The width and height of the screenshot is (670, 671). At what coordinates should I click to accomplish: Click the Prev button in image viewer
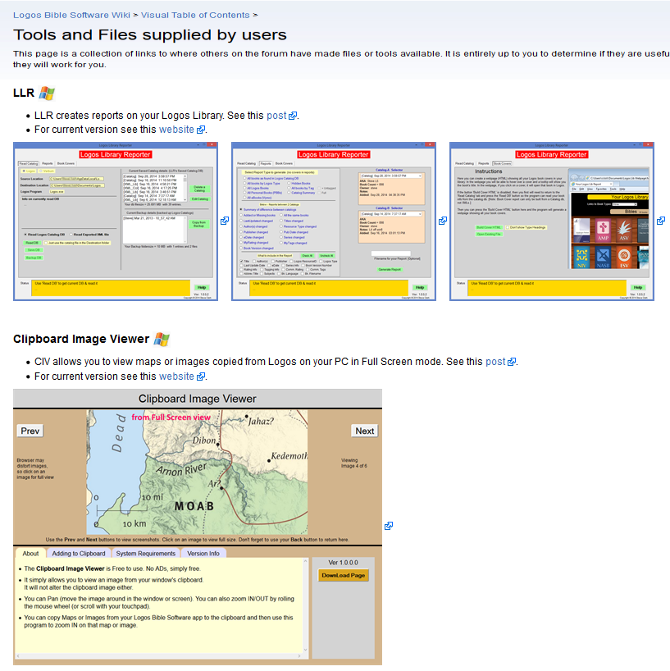[30, 431]
